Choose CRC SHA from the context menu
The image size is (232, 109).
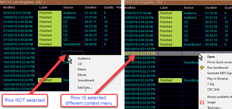(x=213, y=90)
